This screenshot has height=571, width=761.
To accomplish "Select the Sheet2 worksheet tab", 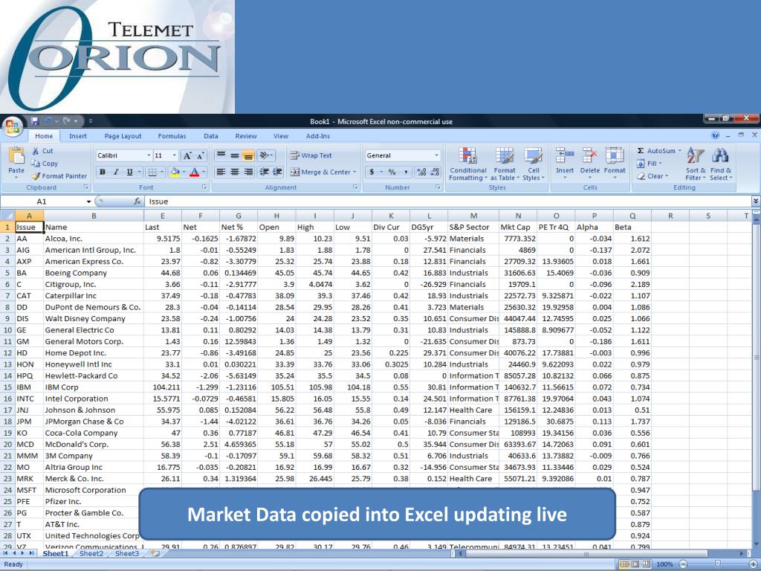I will pyautogui.click(x=91, y=553).
